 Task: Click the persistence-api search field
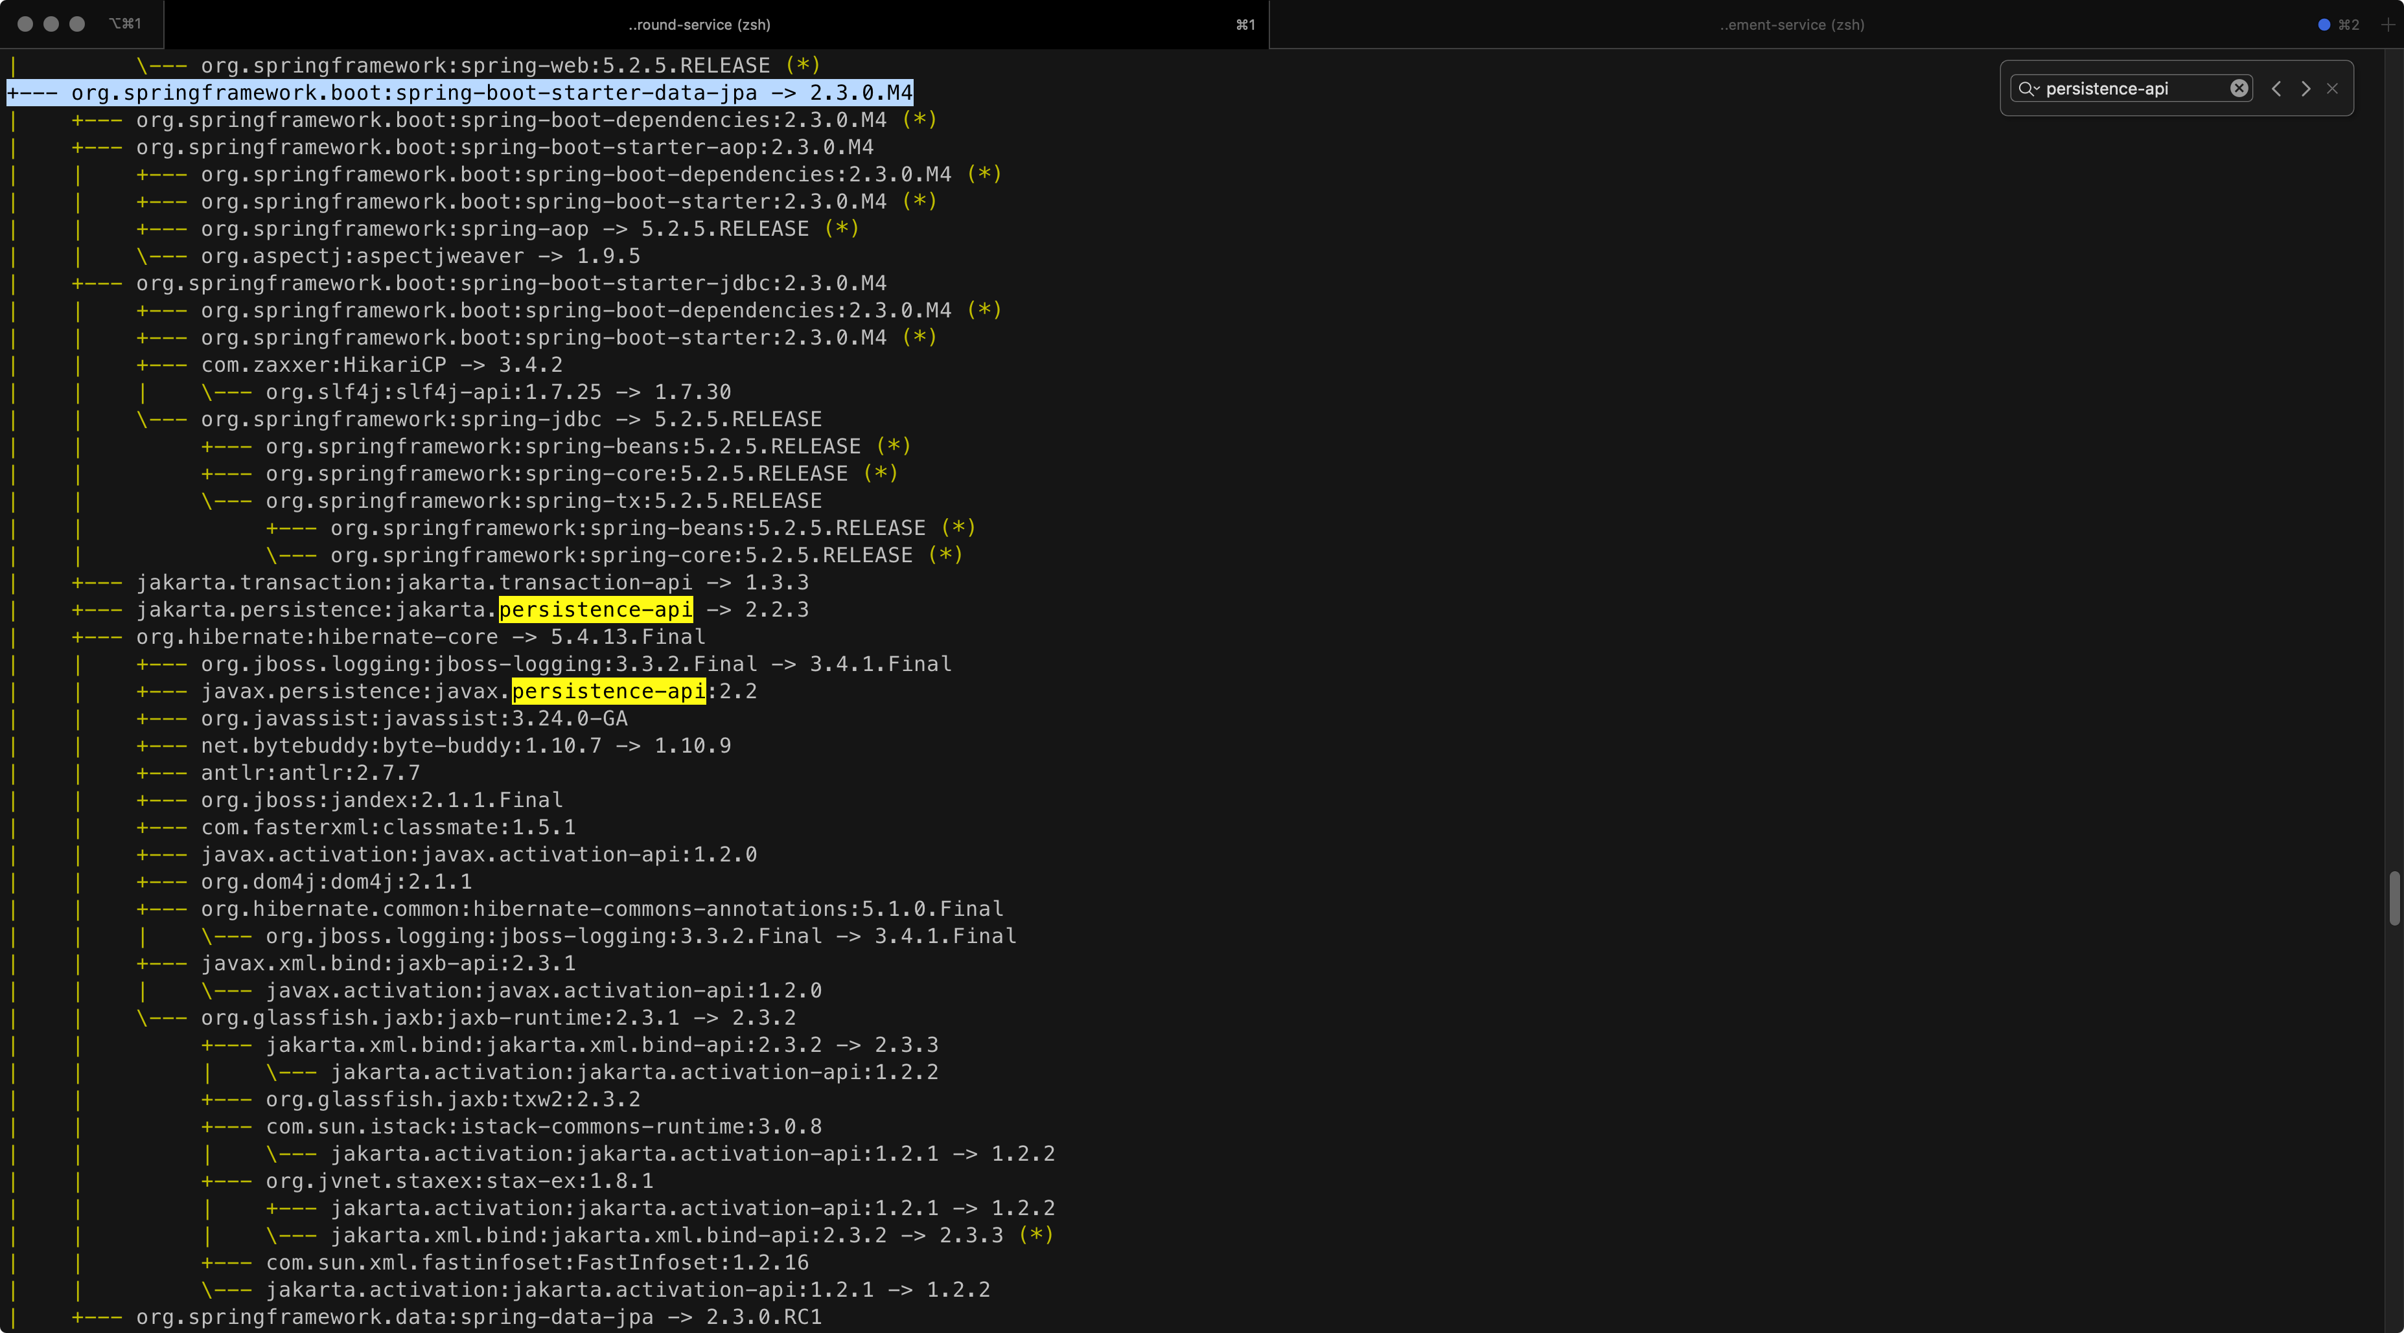click(x=2131, y=89)
